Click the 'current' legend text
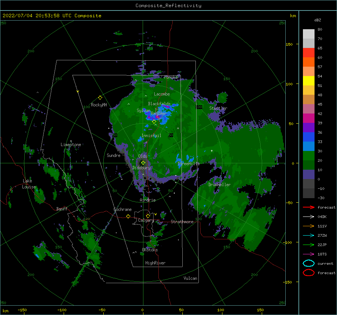 click(325, 263)
